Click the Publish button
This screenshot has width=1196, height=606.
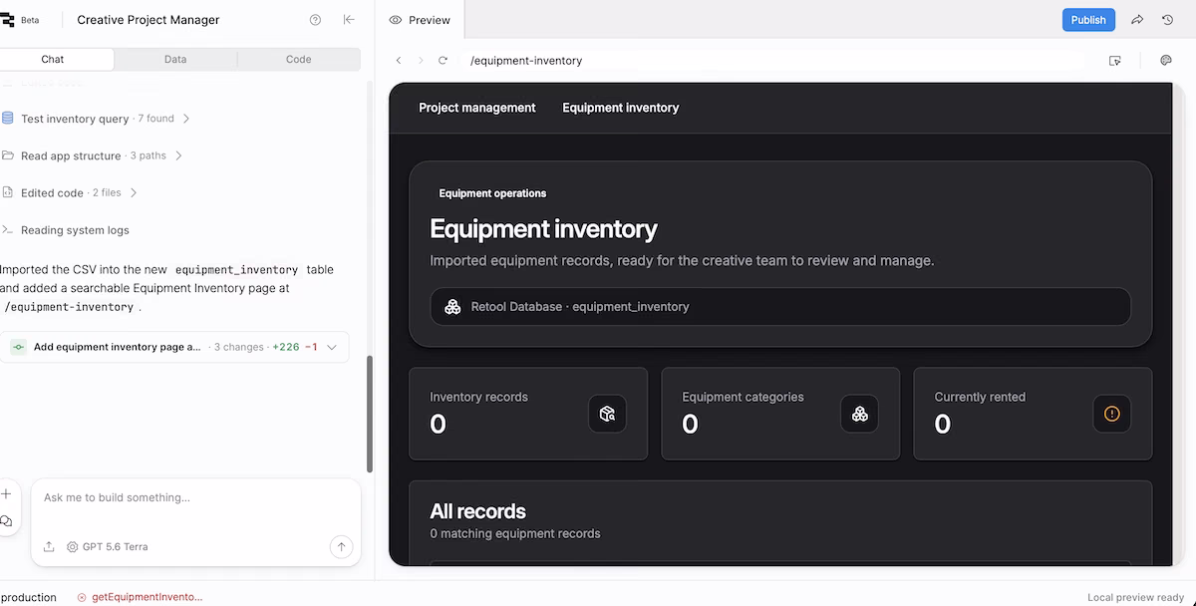[1088, 20]
